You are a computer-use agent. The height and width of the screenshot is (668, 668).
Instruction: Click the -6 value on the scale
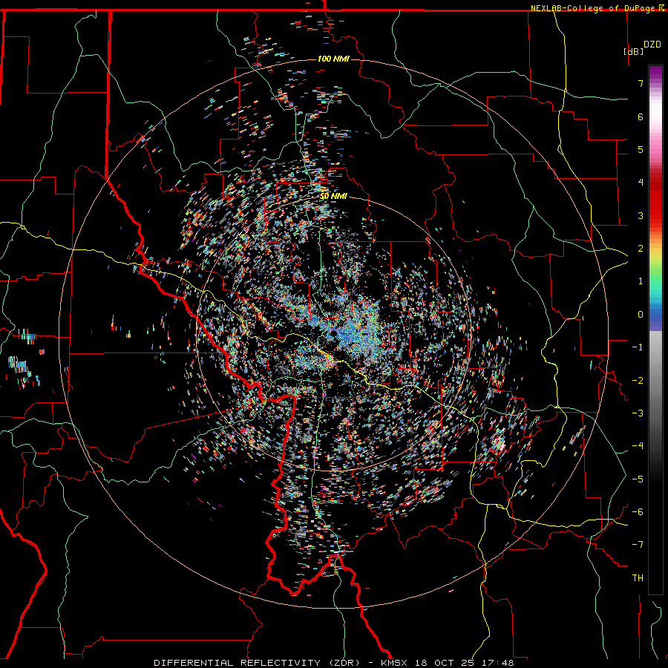click(638, 512)
